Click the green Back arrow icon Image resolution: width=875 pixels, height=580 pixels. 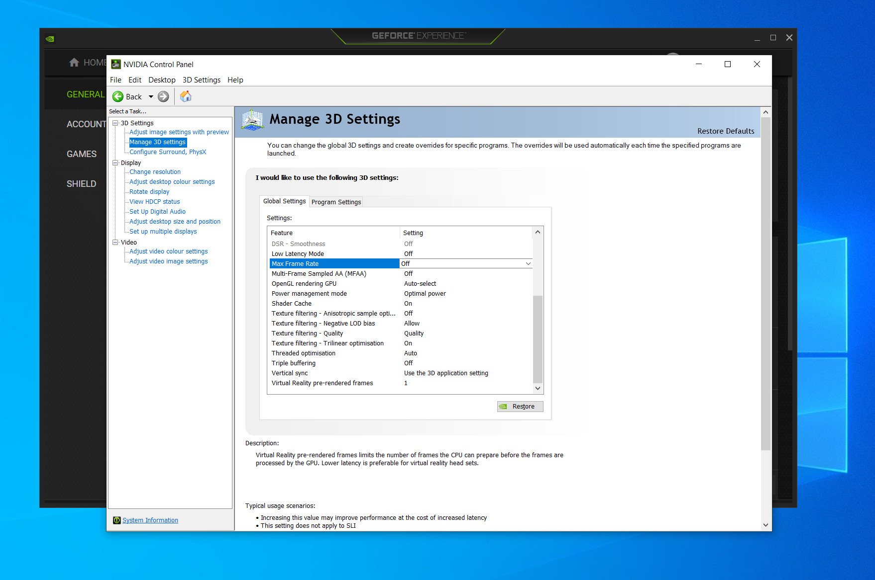click(118, 96)
